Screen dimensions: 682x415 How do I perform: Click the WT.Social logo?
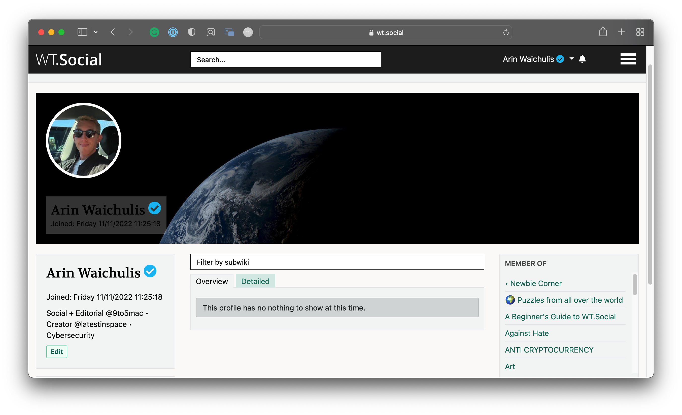click(x=69, y=59)
